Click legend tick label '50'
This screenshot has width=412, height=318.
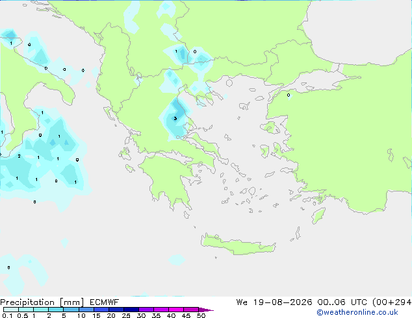[x=201, y=315]
